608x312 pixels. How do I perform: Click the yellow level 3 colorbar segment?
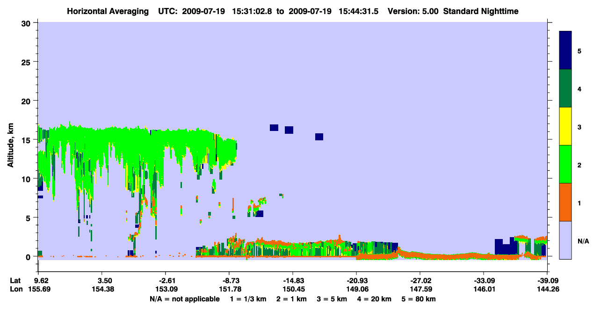pos(565,126)
